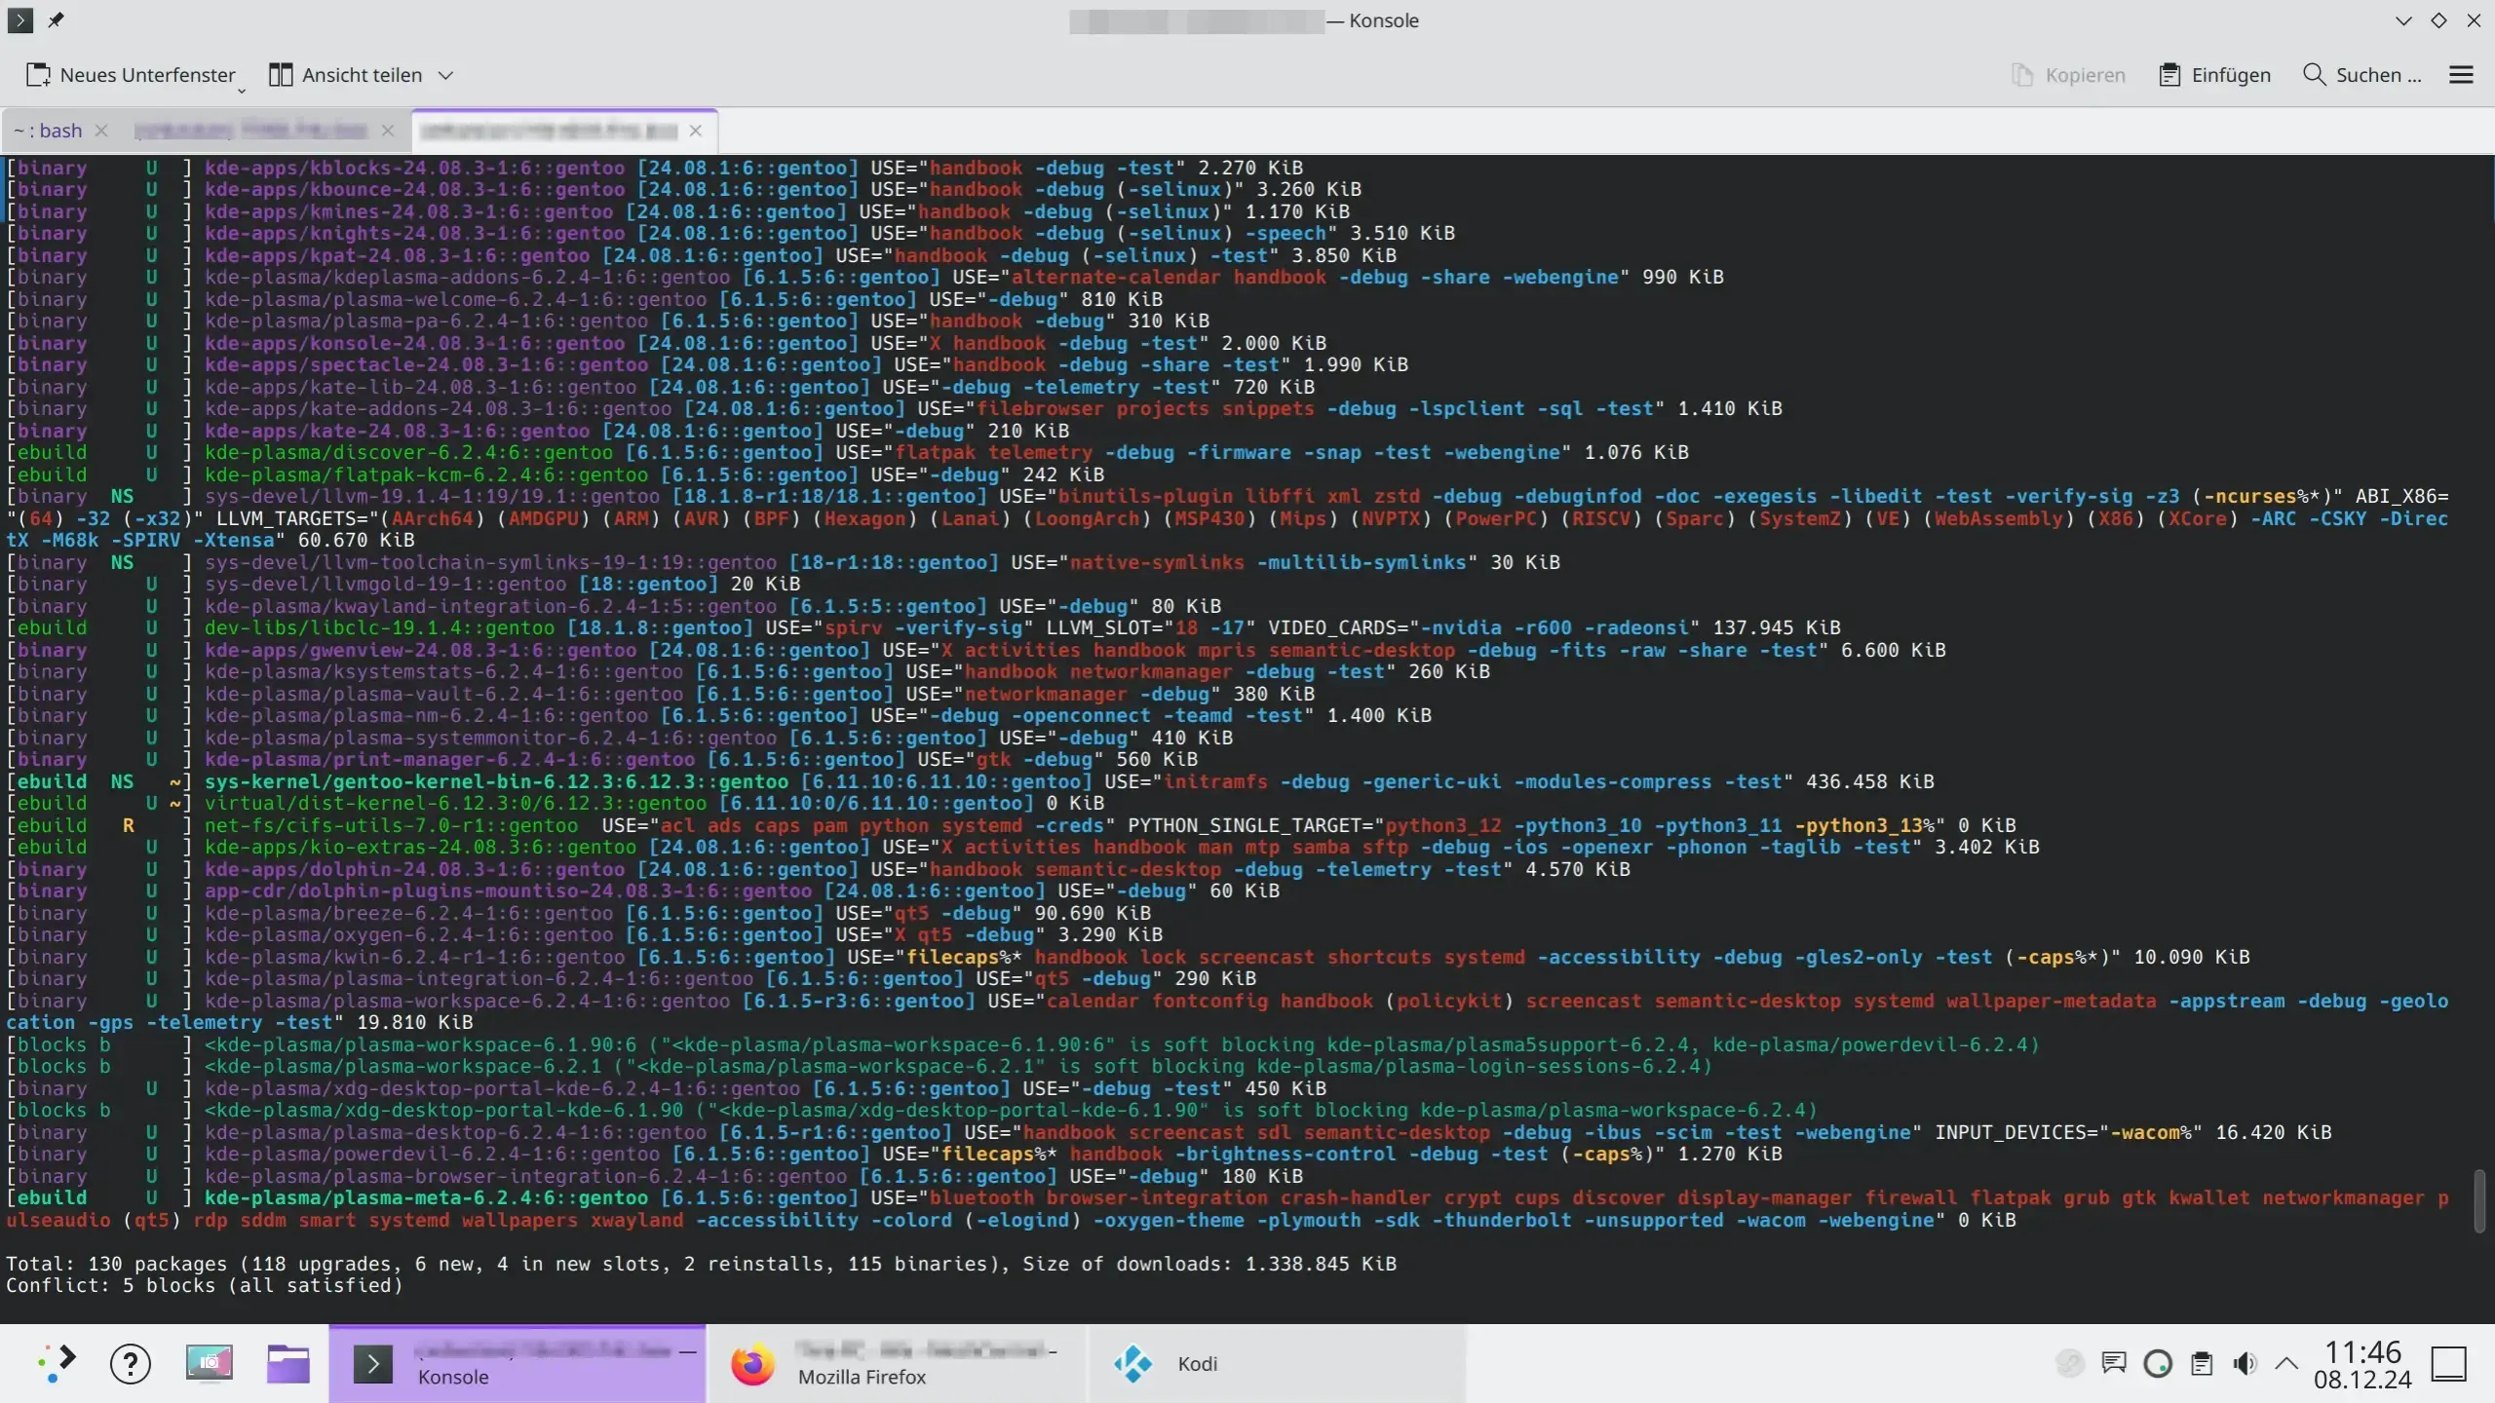Expand hidden system tray icons arrow
Image resolution: width=2495 pixels, height=1403 pixels.
click(2286, 1363)
